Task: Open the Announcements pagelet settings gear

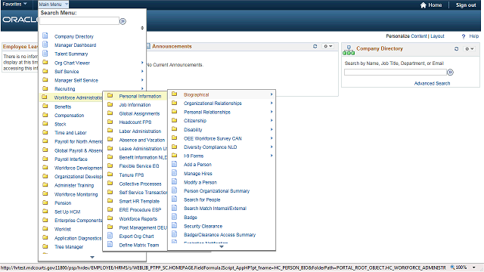Action: [327, 46]
